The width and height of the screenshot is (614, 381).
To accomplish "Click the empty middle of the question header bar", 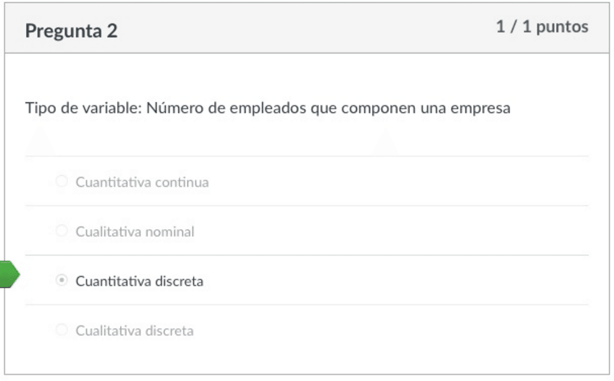I will point(304,29).
